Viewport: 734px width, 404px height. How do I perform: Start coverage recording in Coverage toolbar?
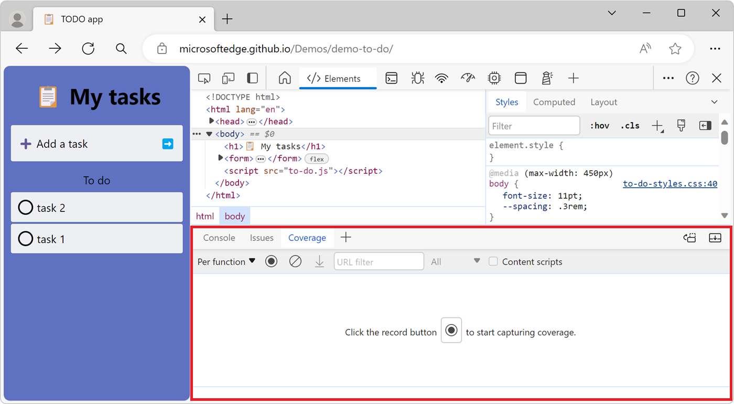tap(271, 261)
